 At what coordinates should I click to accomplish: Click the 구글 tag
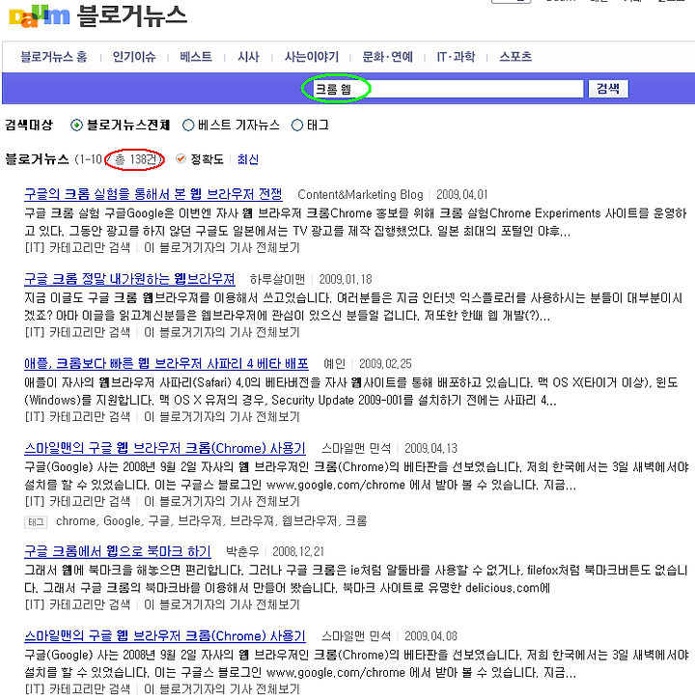pos(159,521)
